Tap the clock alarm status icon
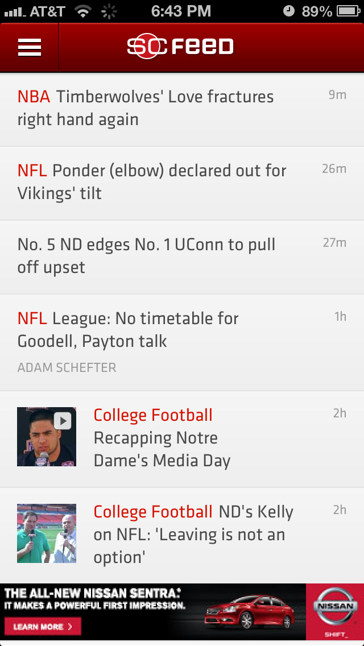364x646 pixels. pyautogui.click(x=289, y=11)
